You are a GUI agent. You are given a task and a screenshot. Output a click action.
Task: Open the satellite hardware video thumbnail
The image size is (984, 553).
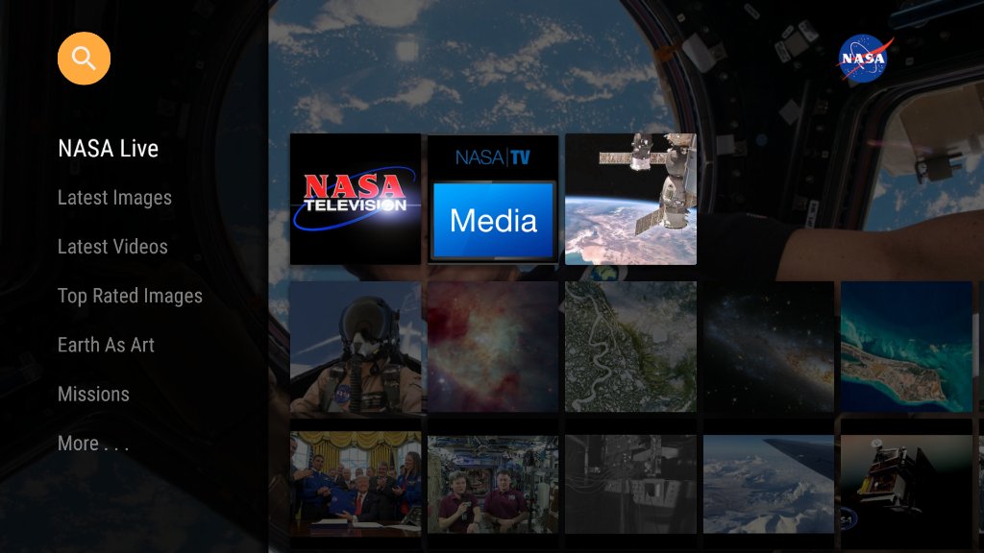[906, 484]
